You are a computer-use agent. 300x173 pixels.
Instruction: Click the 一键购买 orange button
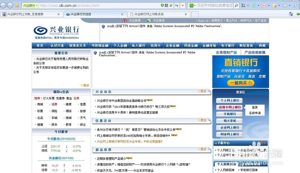click(x=241, y=83)
